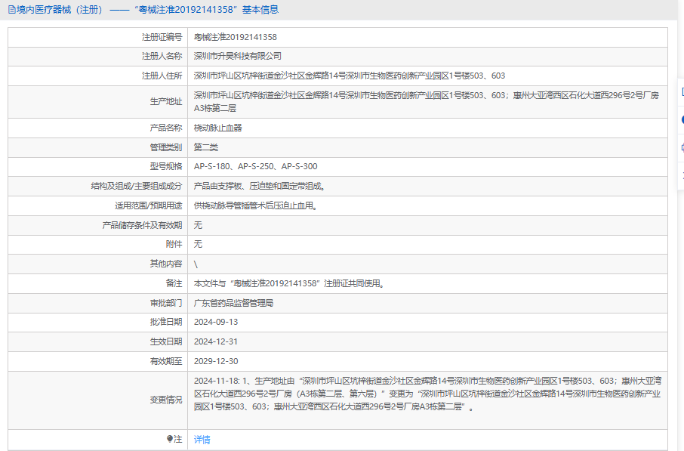684x451 pixels.
Task: Select the date 2029-12-30
Action: (216, 361)
